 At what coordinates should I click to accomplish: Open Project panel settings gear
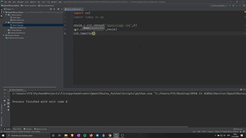58,9
